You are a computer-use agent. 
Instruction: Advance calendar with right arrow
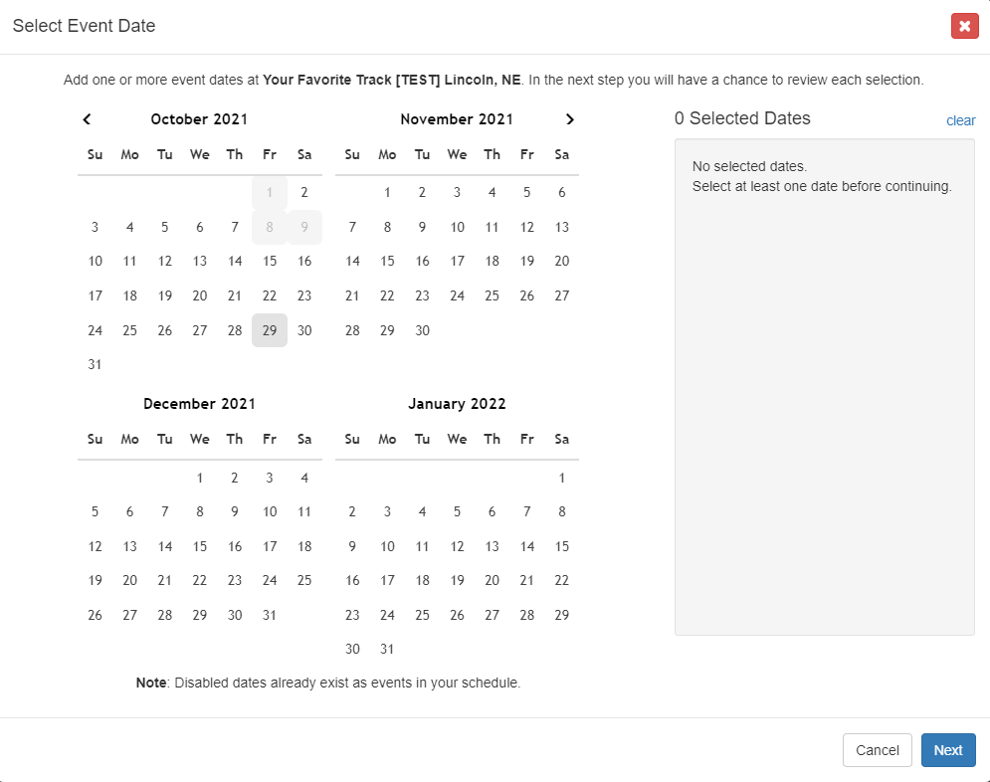click(x=569, y=119)
